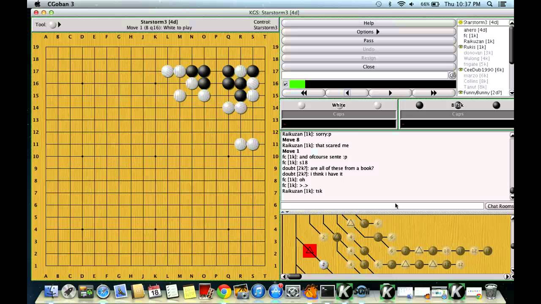The image size is (541, 304).
Task: Click the battery 66% indicator
Action: 430,4
